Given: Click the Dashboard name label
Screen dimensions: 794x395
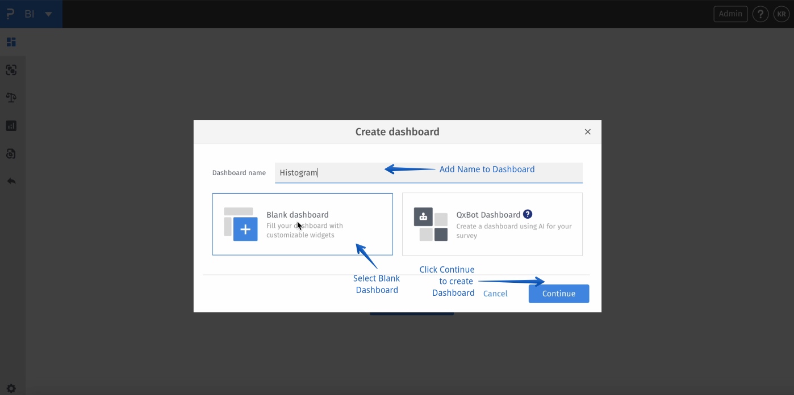Looking at the screenshot, I should 239,173.
